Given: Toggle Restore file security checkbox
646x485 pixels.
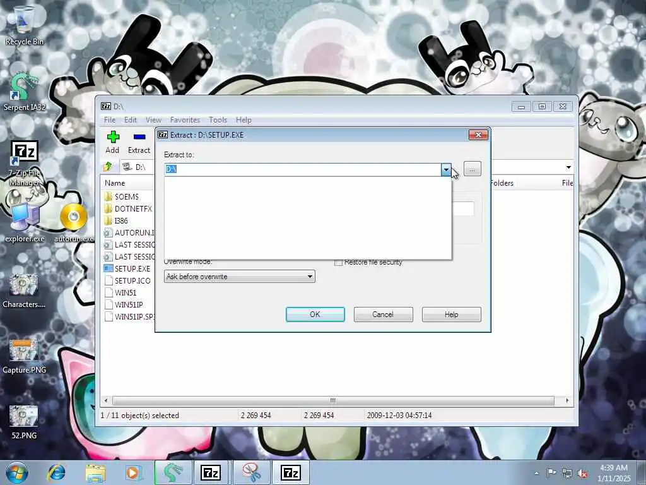Looking at the screenshot, I should [339, 262].
